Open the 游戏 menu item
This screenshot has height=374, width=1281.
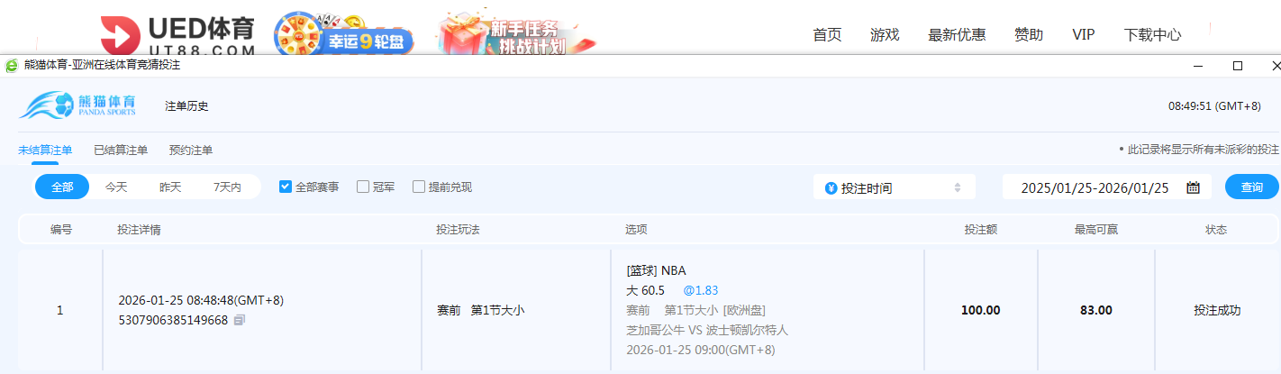(x=885, y=35)
